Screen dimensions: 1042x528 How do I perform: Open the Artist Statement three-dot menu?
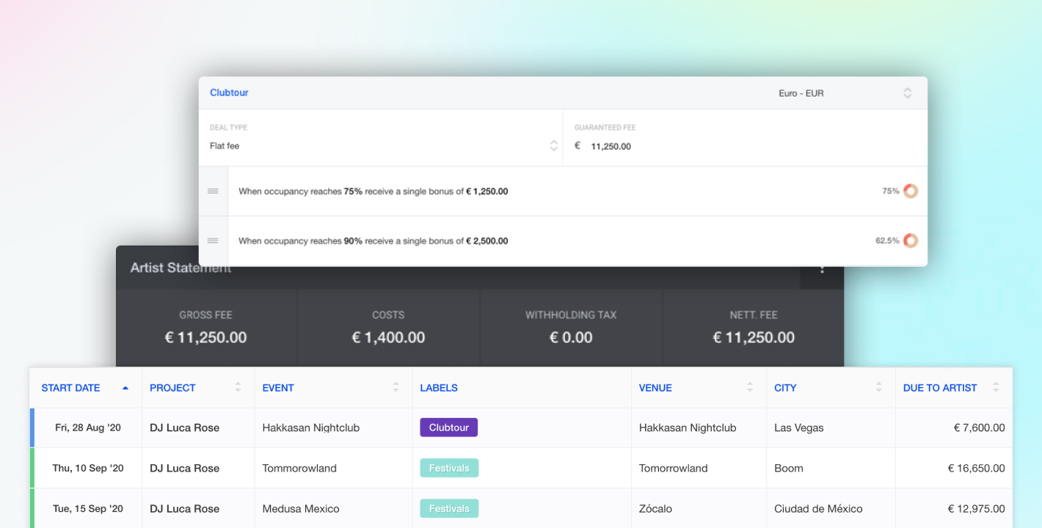tap(822, 270)
